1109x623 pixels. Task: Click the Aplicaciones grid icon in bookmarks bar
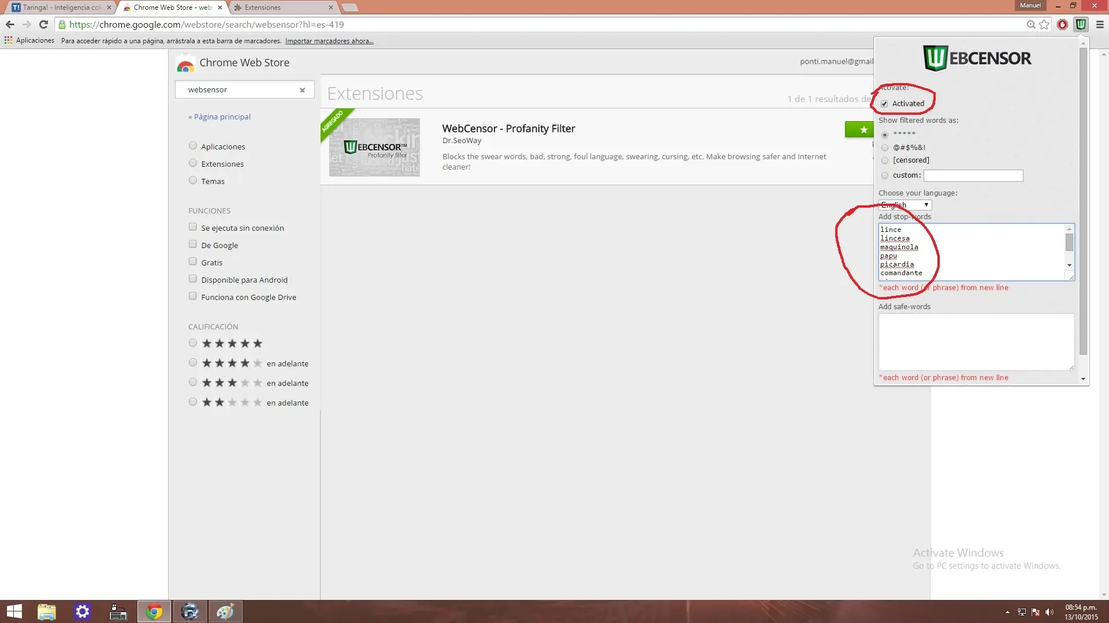pos(8,40)
